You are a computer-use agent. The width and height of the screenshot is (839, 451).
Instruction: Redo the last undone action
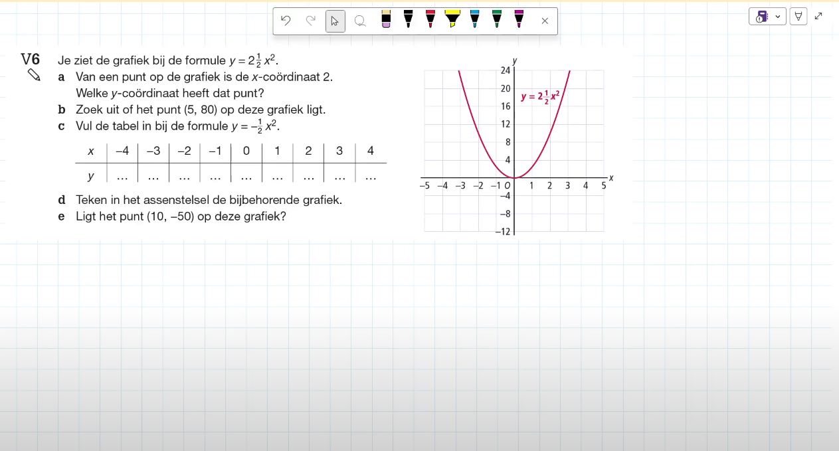pyautogui.click(x=310, y=21)
